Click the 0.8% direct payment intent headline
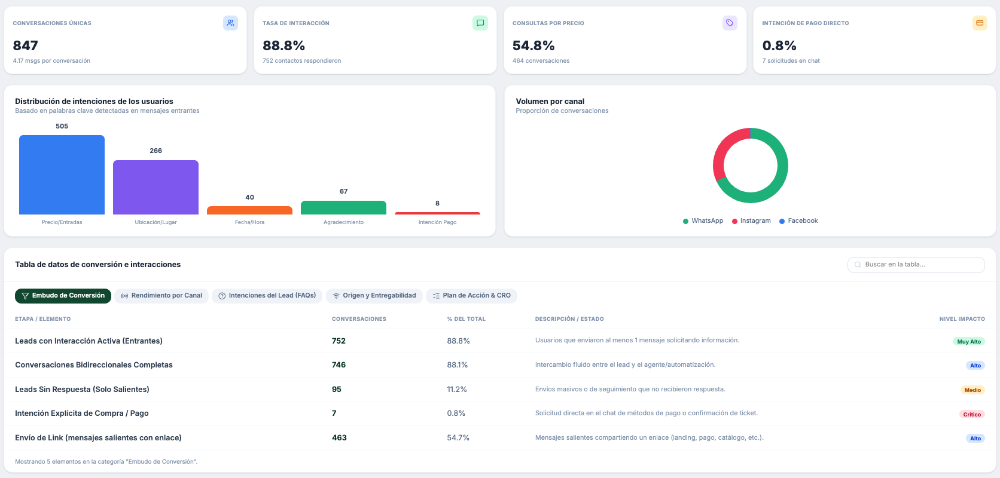1000x478 pixels. [x=779, y=46]
